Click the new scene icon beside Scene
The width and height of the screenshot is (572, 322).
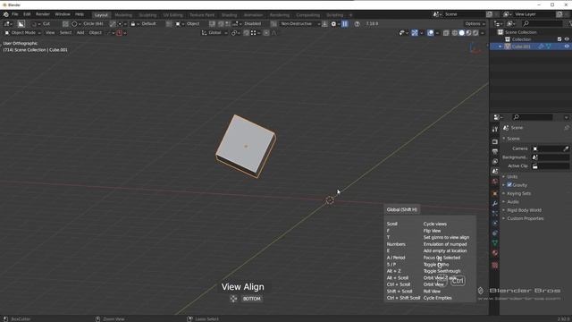point(489,14)
